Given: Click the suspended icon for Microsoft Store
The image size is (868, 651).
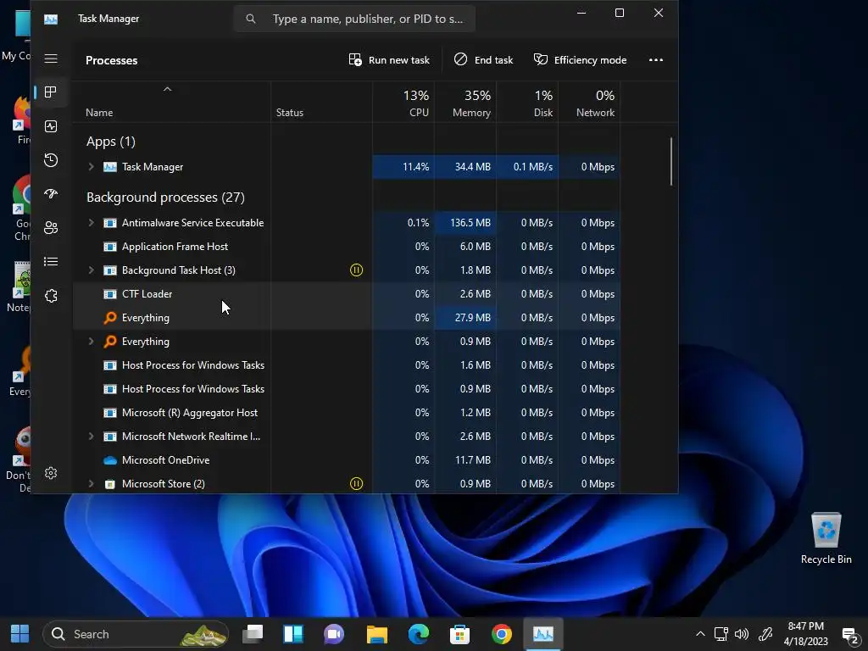Looking at the screenshot, I should (x=357, y=484).
